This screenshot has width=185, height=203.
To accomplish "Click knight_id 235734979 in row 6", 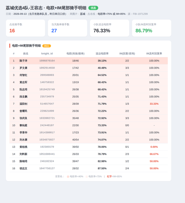I will tap(47, 97).
